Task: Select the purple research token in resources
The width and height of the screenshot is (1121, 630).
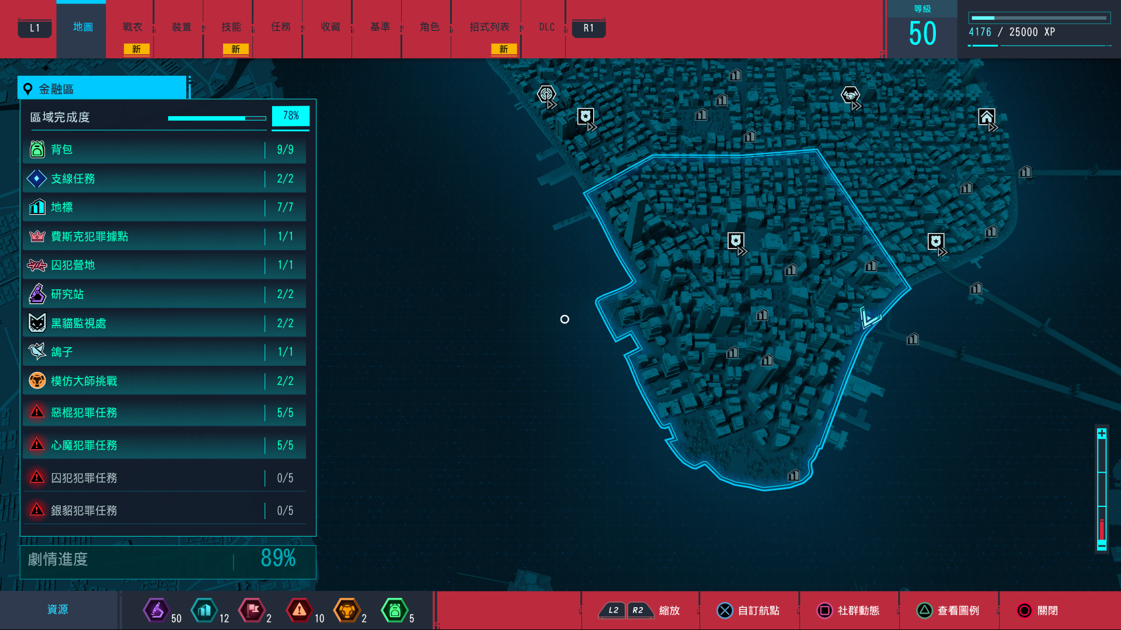Action: (156, 610)
